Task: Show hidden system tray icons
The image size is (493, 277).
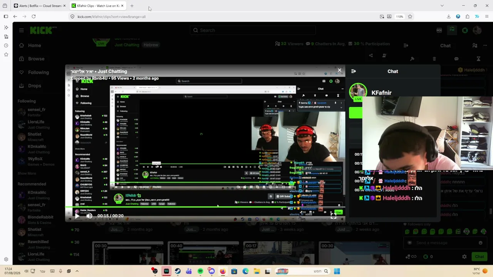Action: pyautogui.click(x=77, y=271)
